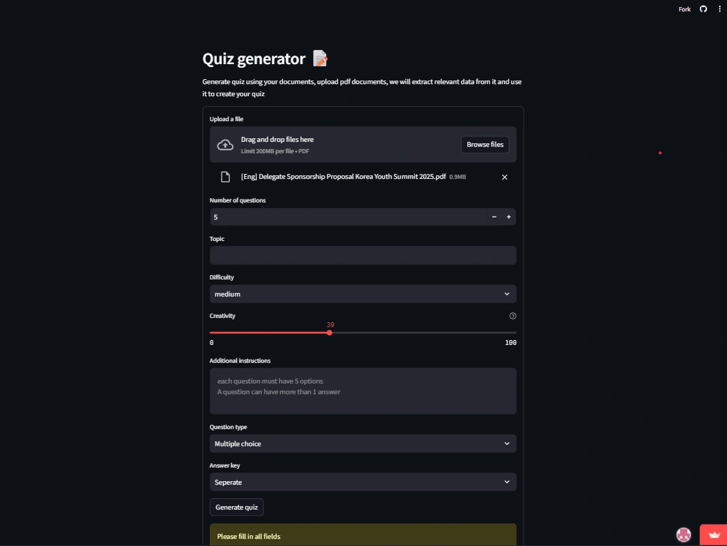This screenshot has width=727, height=546.
Task: Click the 'Please fill in all fields' warning
Action: (x=362, y=535)
